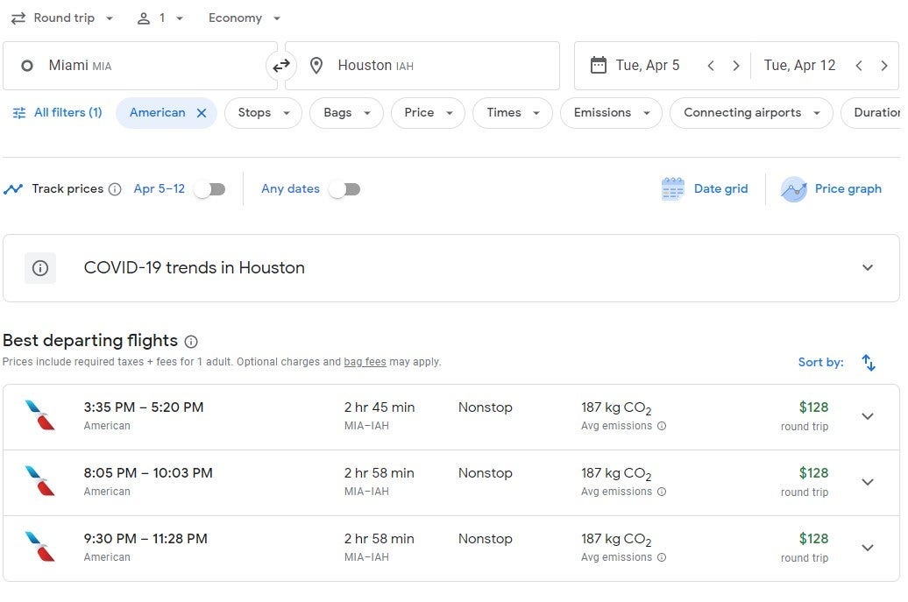Enable price tracking for Apr 5–12

[x=209, y=189]
